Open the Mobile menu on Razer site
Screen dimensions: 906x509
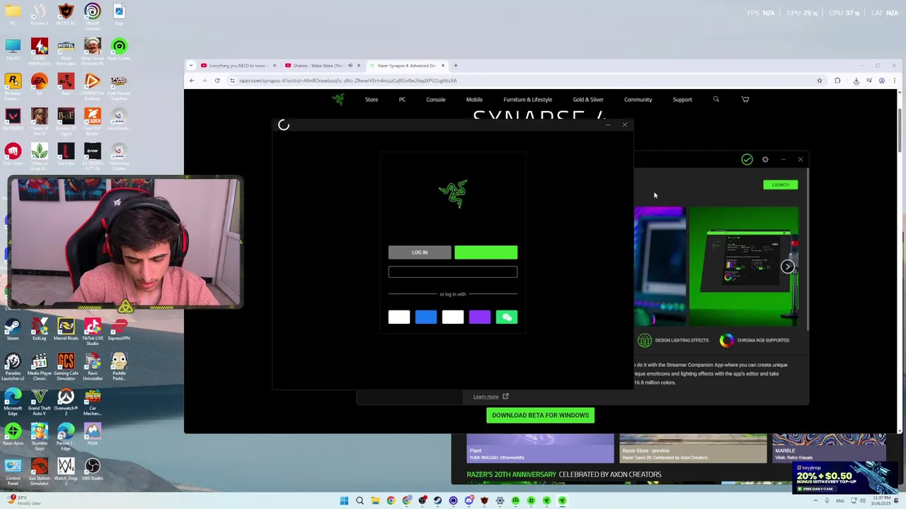(474, 100)
